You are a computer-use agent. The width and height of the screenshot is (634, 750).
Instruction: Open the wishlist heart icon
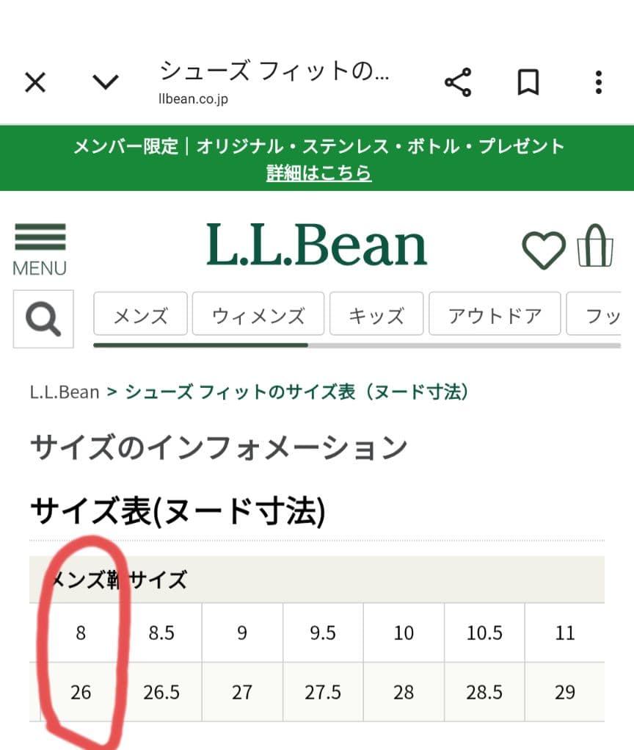[x=544, y=250]
